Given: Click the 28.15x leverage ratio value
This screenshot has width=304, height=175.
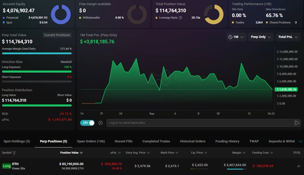Looking at the screenshot, I should click(196, 17).
